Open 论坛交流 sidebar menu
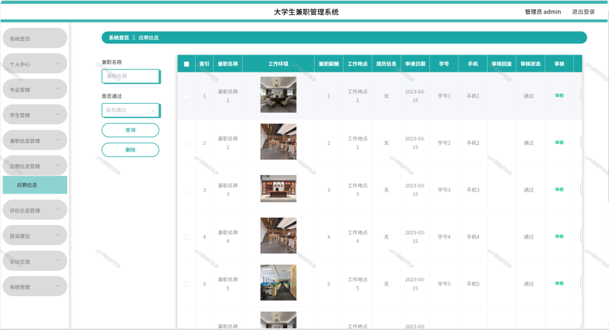 point(35,261)
